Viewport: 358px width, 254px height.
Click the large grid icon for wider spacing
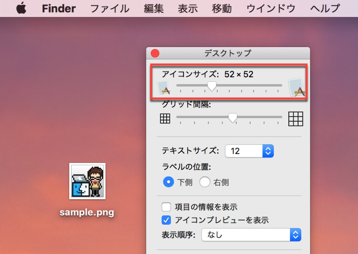click(296, 119)
